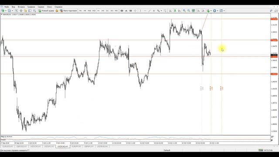Switch timeframe to M15
Viewport: 279px width, 157px height.
(x=89, y=10)
